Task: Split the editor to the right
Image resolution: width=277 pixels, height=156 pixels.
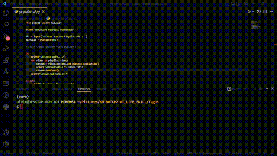Action: click(265, 12)
